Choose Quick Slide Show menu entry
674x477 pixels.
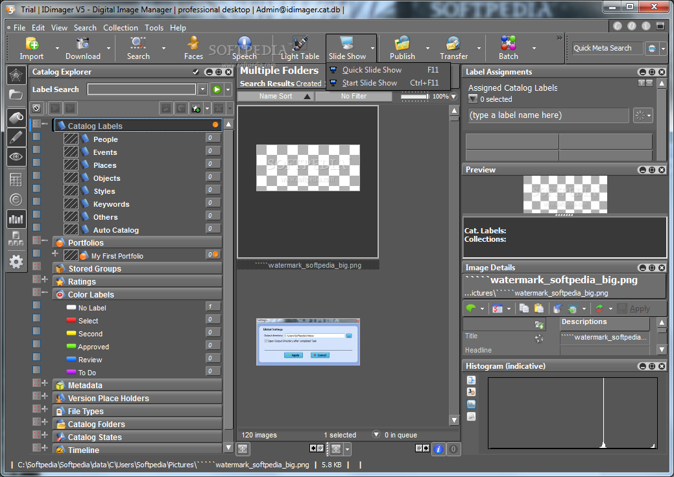(x=388, y=69)
